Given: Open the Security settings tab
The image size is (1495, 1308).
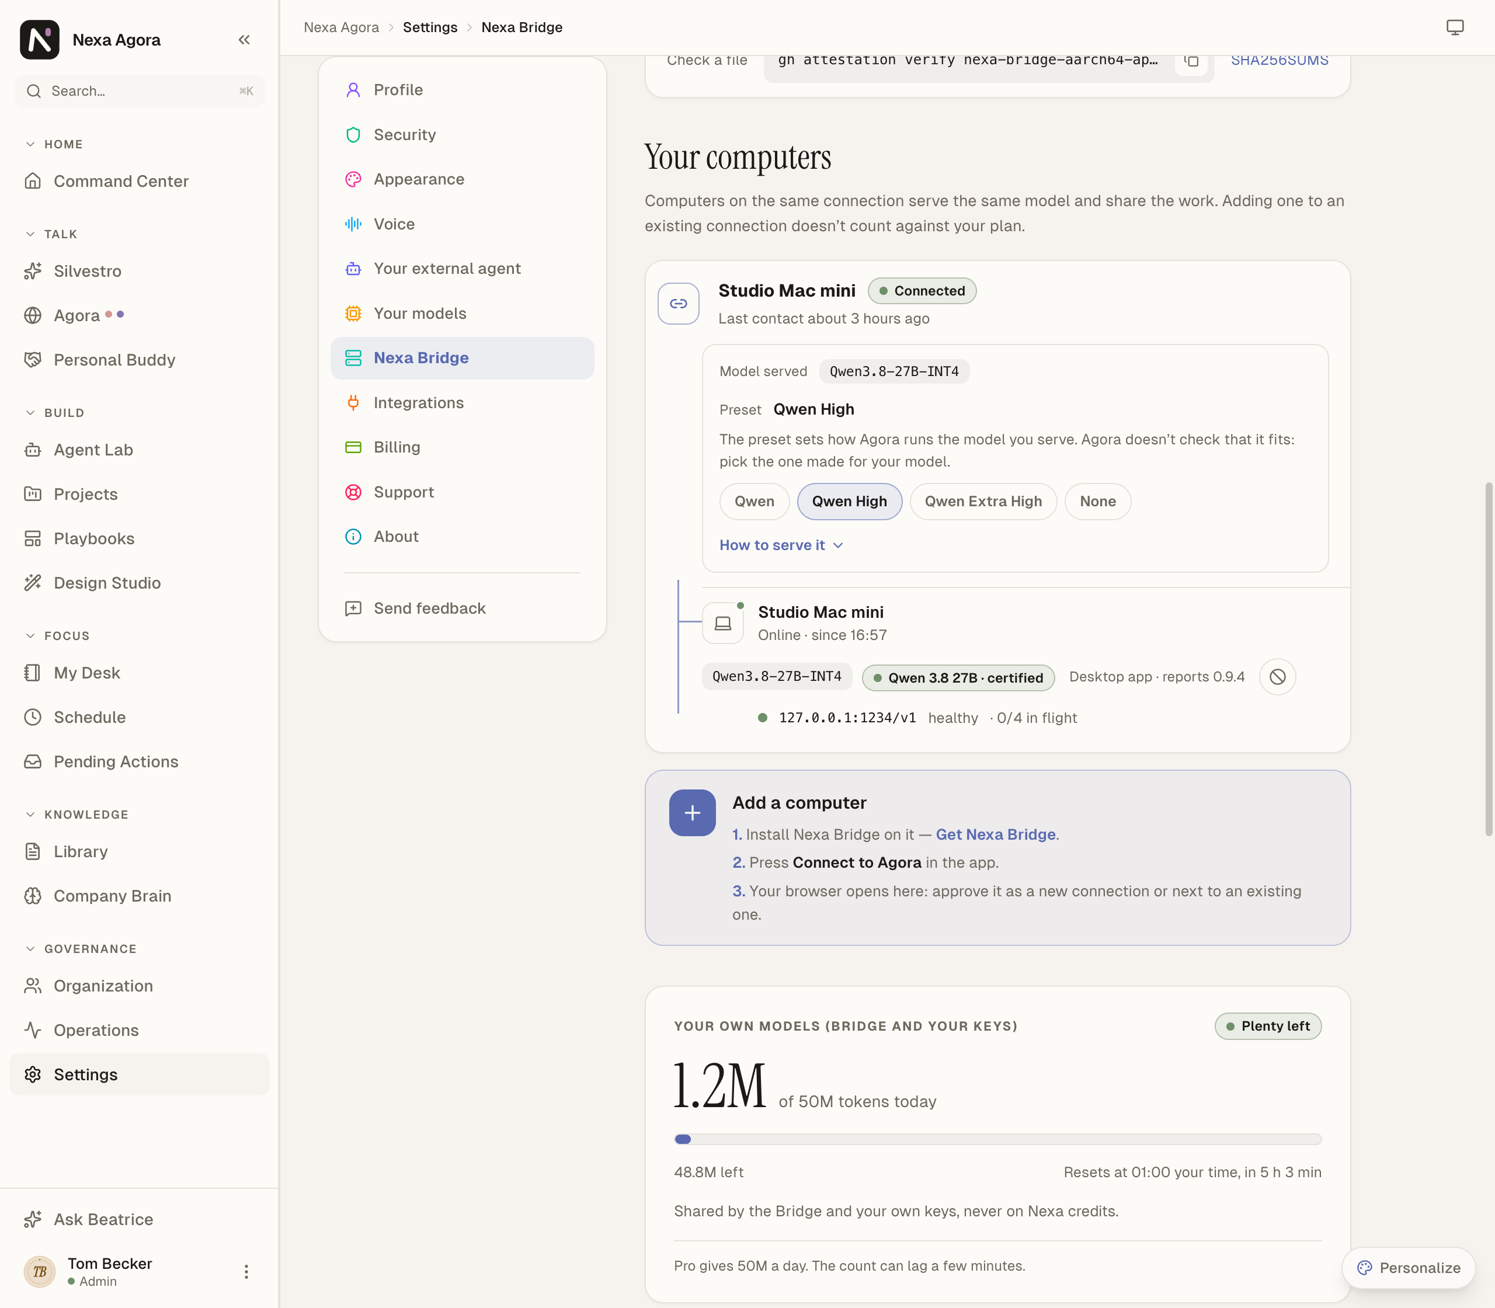Looking at the screenshot, I should point(462,134).
